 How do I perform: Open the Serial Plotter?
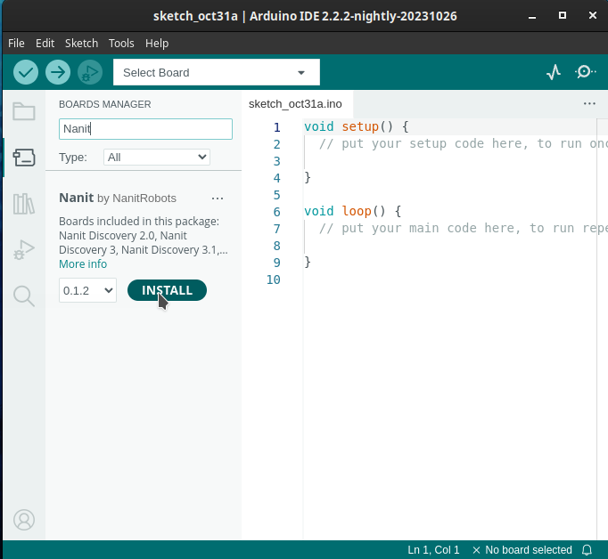[554, 72]
